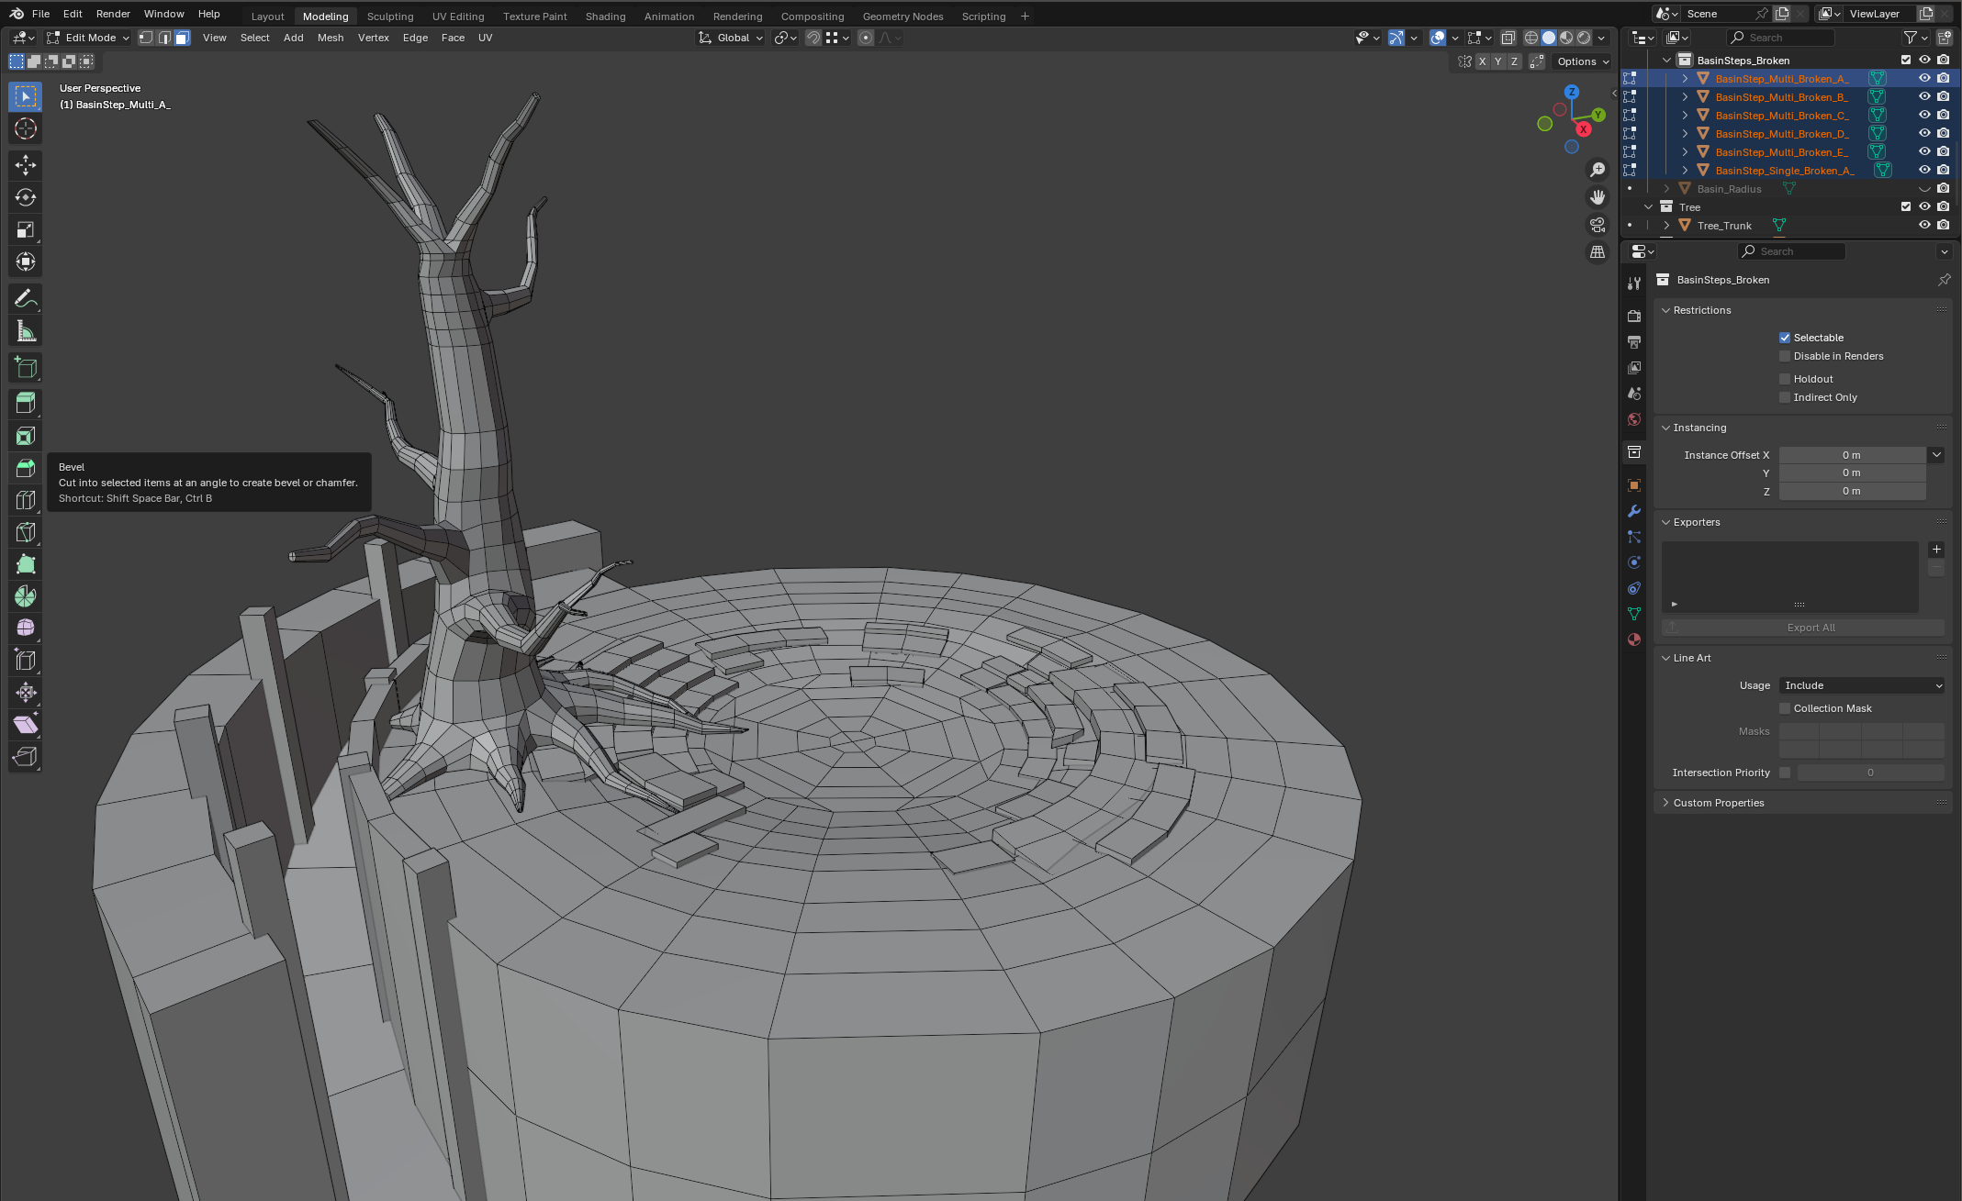Select the Knife tool
The image size is (1962, 1201).
pyautogui.click(x=26, y=532)
